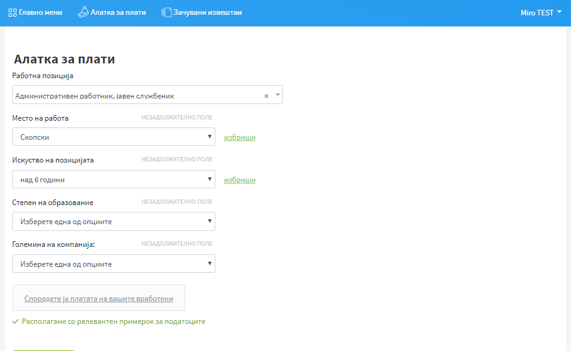Screen dimensions: 571x351
Task: Click the Искуство на позицијата label
Action: pos(53,160)
